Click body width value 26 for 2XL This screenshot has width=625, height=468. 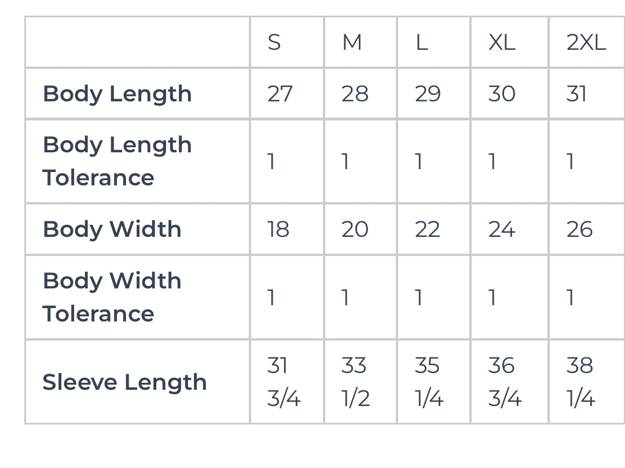[x=579, y=229]
